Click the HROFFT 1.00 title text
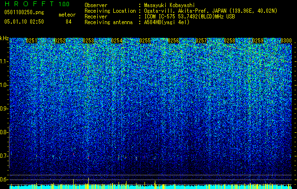297x189 pixels. (37, 4)
